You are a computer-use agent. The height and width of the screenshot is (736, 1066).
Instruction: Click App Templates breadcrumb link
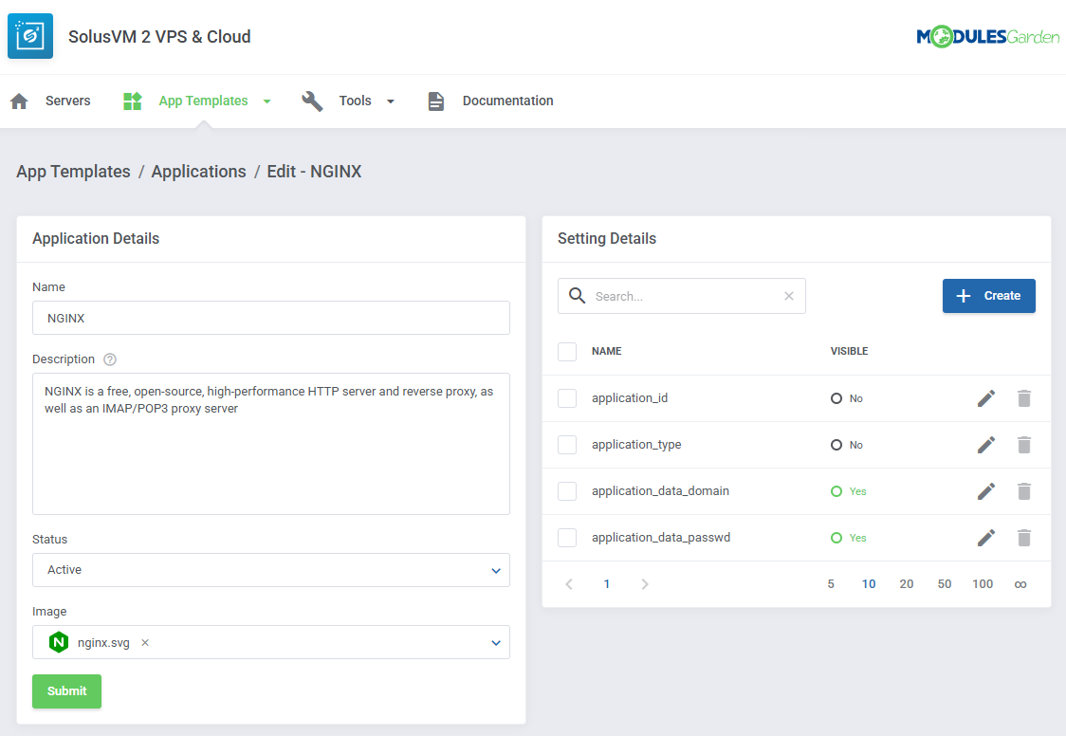click(73, 172)
